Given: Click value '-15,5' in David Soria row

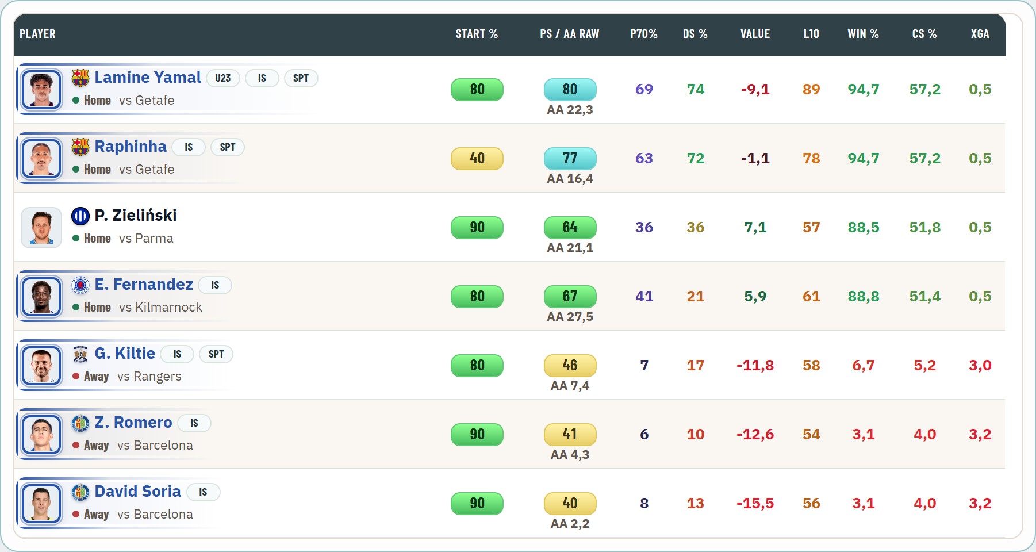Looking at the screenshot, I should 755,504.
